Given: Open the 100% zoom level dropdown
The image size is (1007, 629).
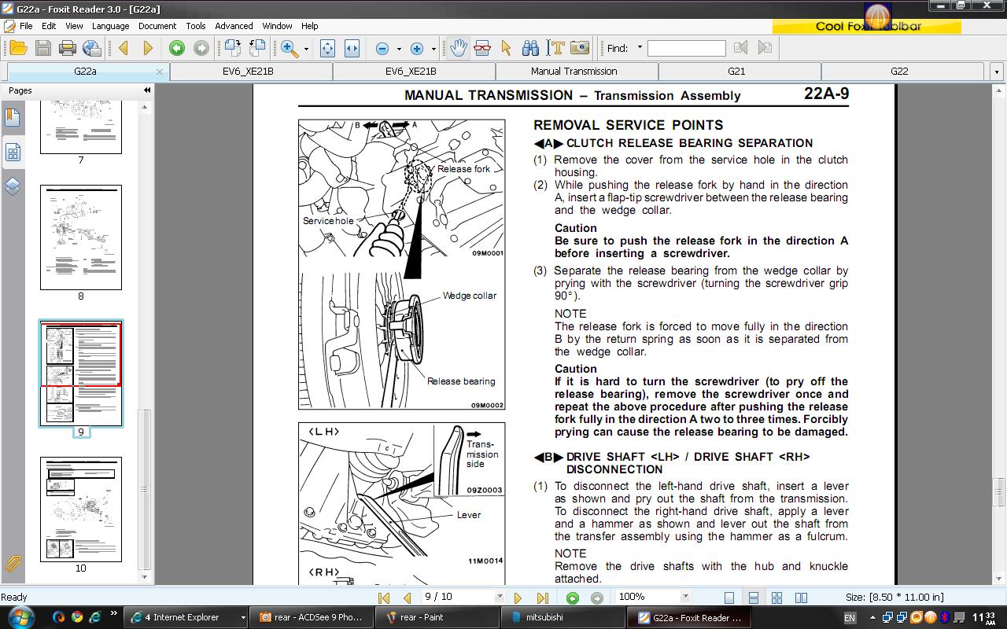Looking at the screenshot, I should coord(684,597).
